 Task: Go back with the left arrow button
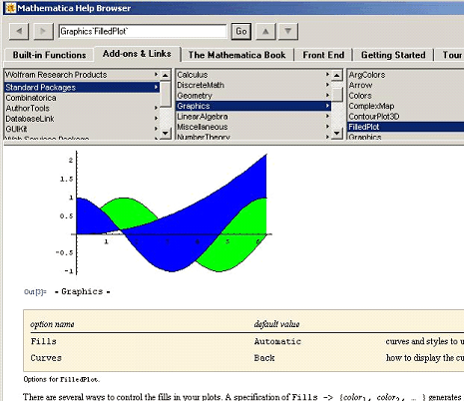tap(19, 32)
